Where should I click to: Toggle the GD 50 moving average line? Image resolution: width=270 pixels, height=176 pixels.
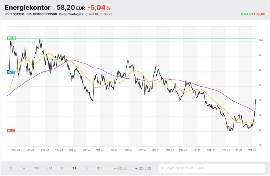tap(120, 168)
